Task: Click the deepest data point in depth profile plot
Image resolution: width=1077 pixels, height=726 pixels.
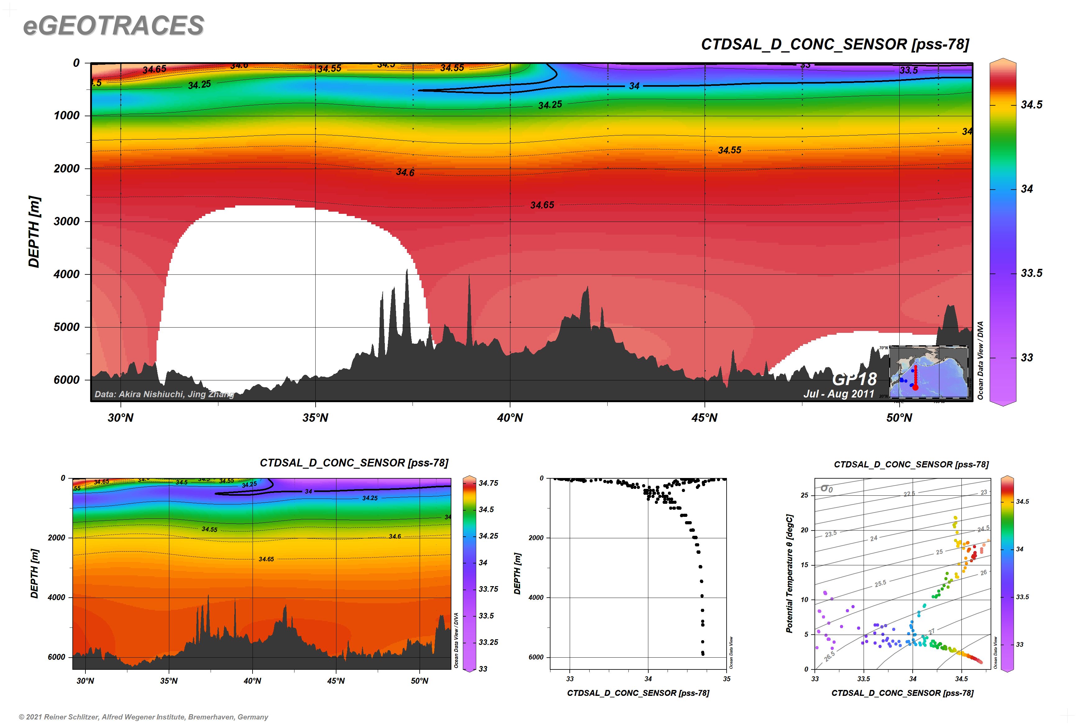Action: [703, 654]
